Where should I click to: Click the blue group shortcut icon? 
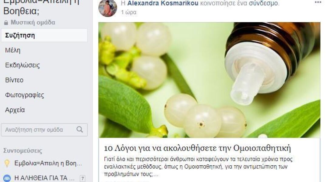coord(7,178)
